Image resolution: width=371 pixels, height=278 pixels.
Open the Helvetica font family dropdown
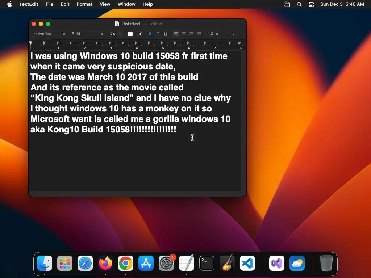[x=49, y=34]
